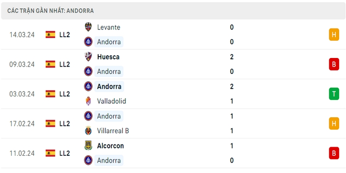Click the Alcorcon club crest
The height and width of the screenshot is (173, 346).
coord(88,146)
